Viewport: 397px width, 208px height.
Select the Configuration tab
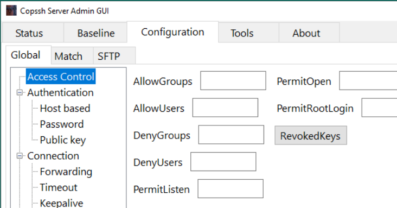tap(172, 32)
